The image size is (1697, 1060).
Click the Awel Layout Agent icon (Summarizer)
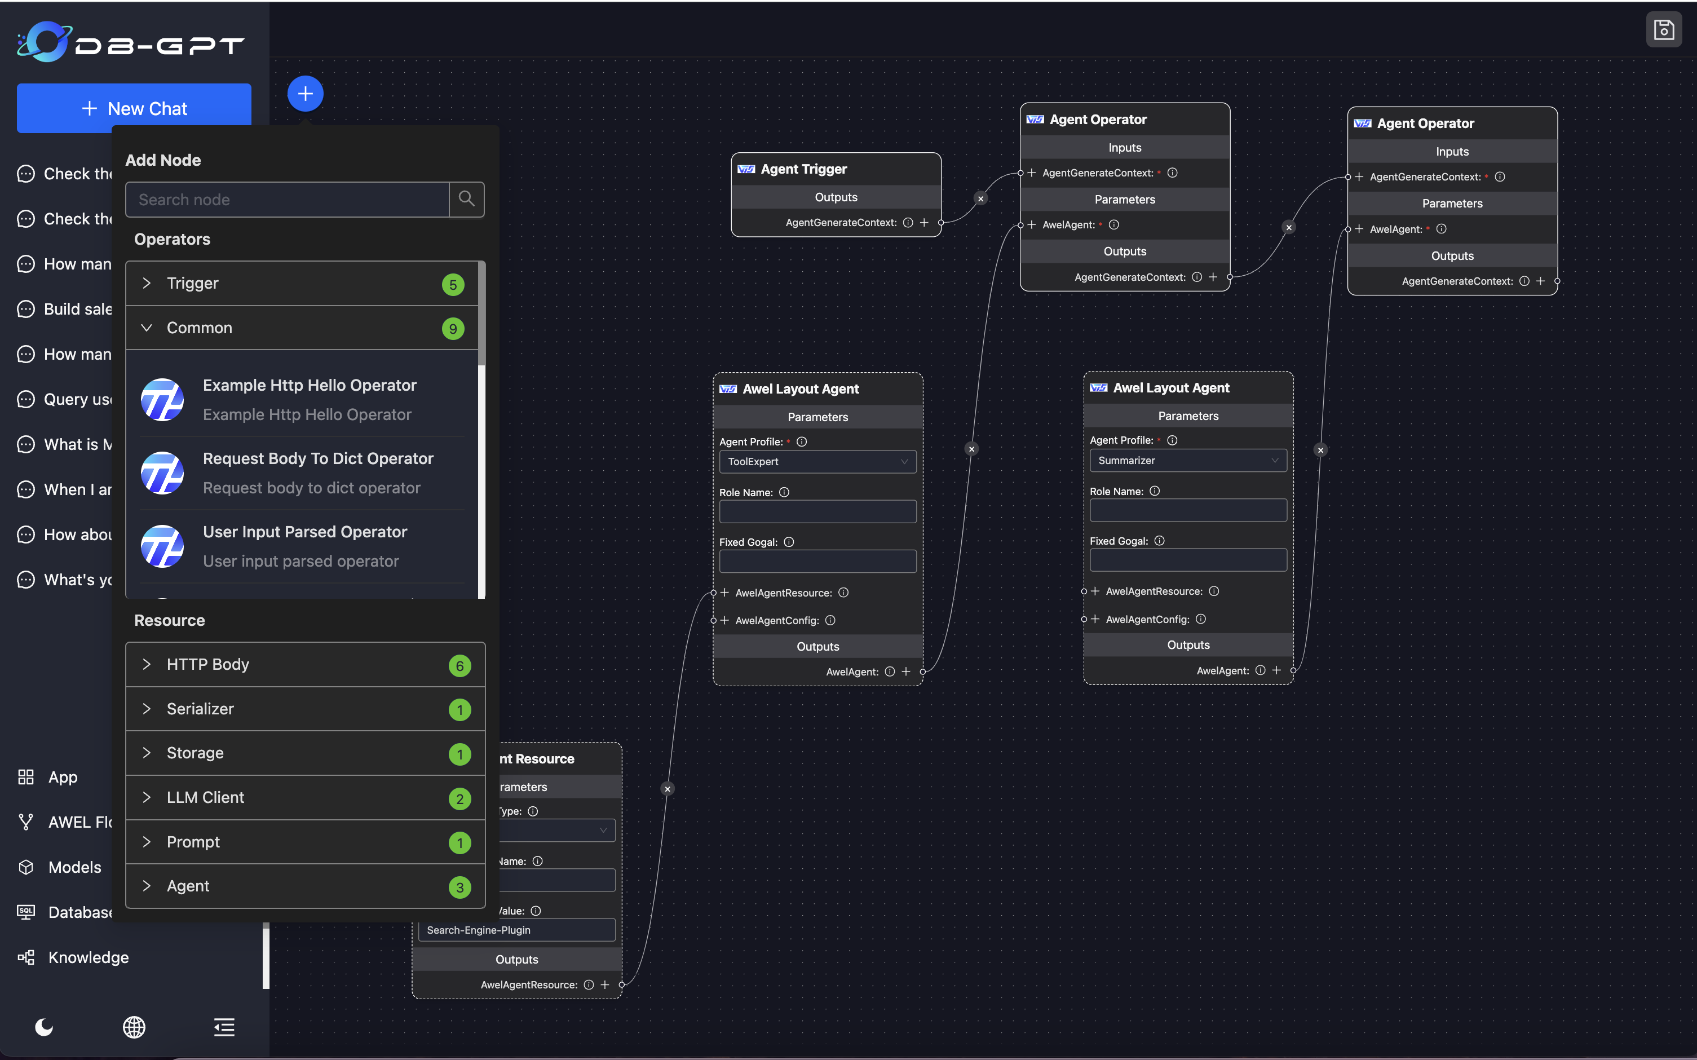coord(1098,387)
